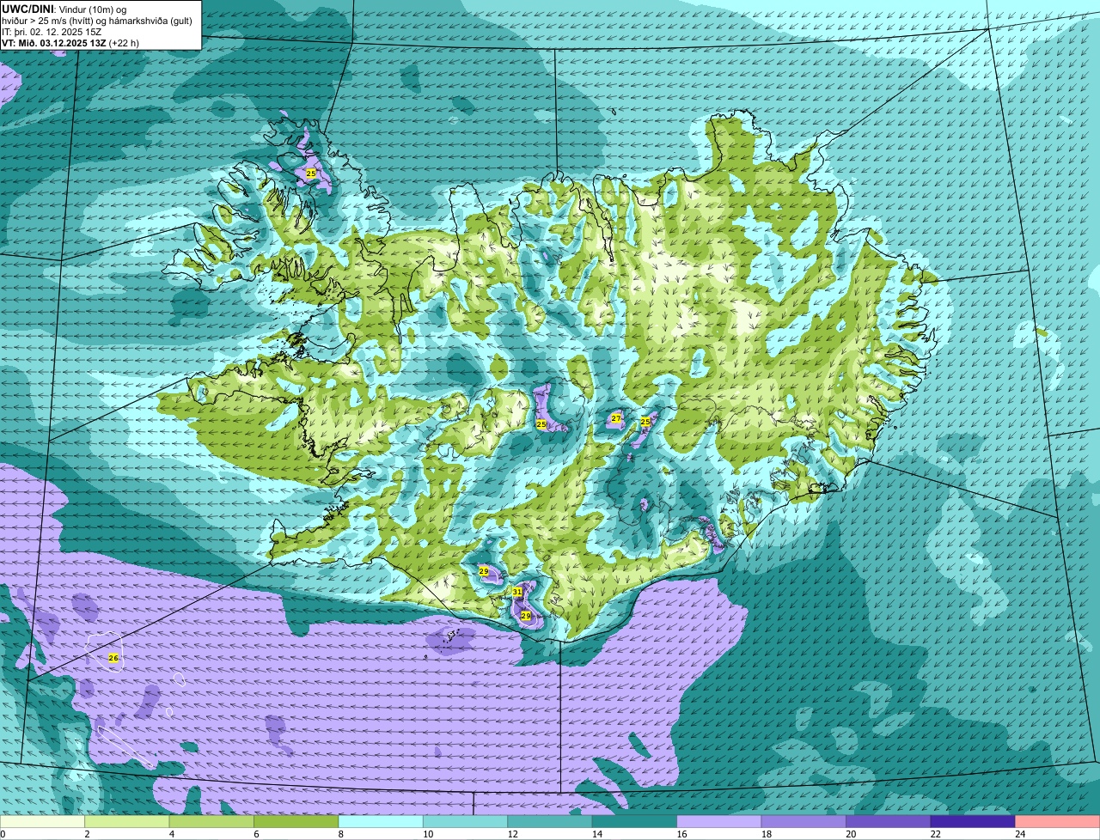Select the legend swatch between 16 and 18
This screenshot has height=840, width=1100.
(x=719, y=822)
